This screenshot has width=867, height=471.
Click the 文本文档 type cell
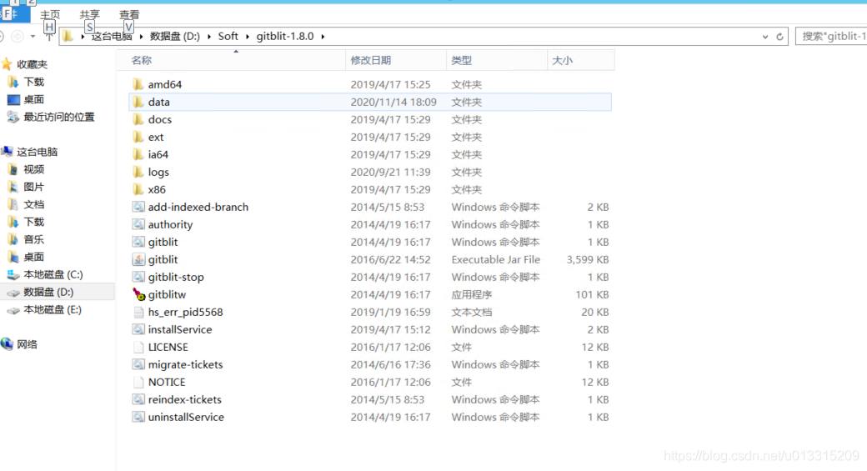coord(471,312)
